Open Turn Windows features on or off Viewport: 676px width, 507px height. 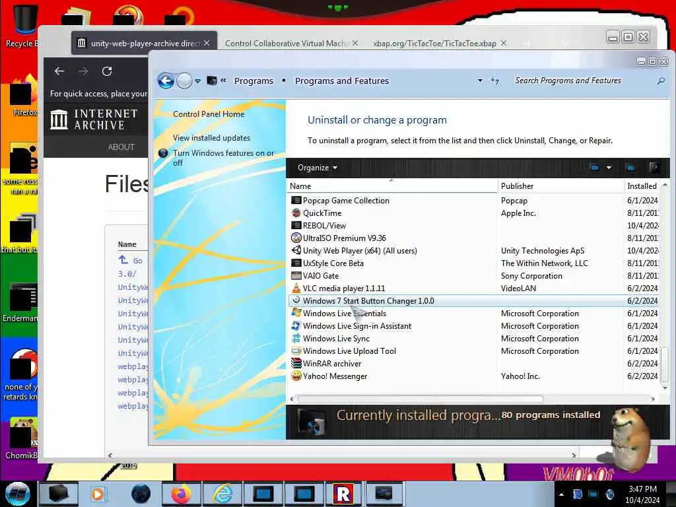point(223,158)
